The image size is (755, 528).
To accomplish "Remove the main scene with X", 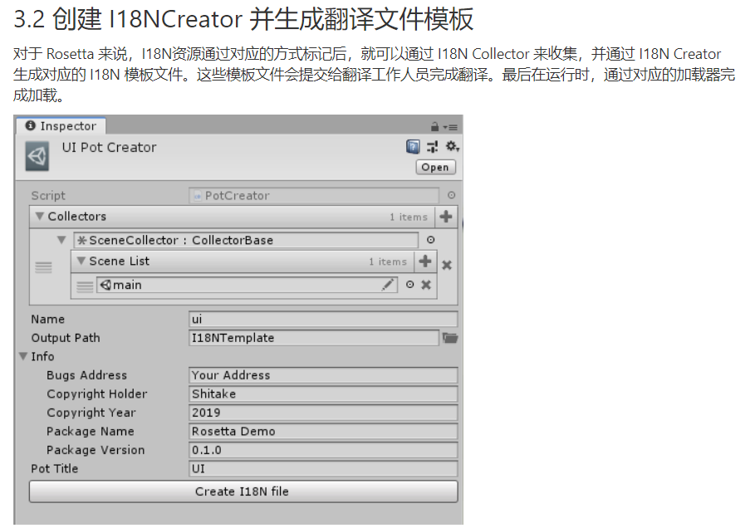I will pyautogui.click(x=425, y=285).
